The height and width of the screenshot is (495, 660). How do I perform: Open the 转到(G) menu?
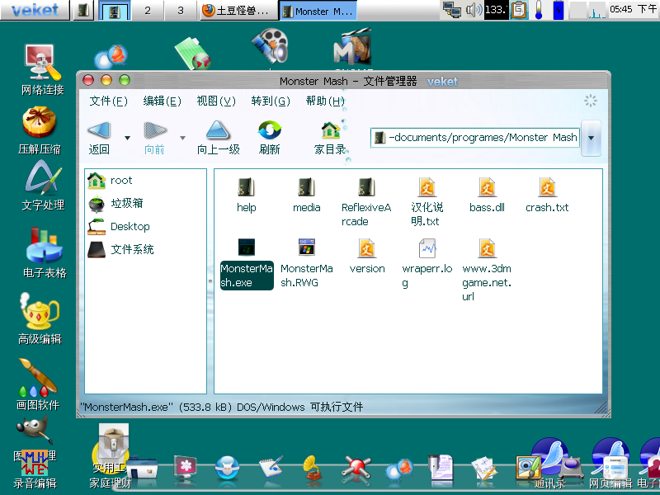pyautogui.click(x=271, y=101)
